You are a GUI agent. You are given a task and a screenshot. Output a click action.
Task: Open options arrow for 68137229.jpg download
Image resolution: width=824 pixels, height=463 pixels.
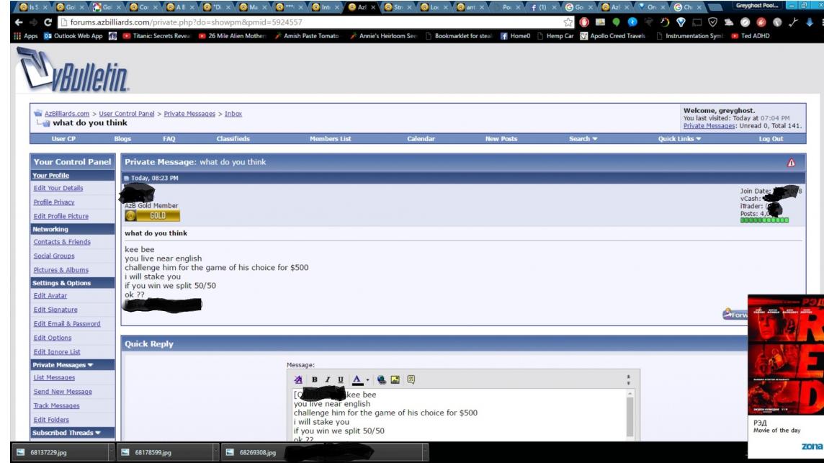(111, 452)
